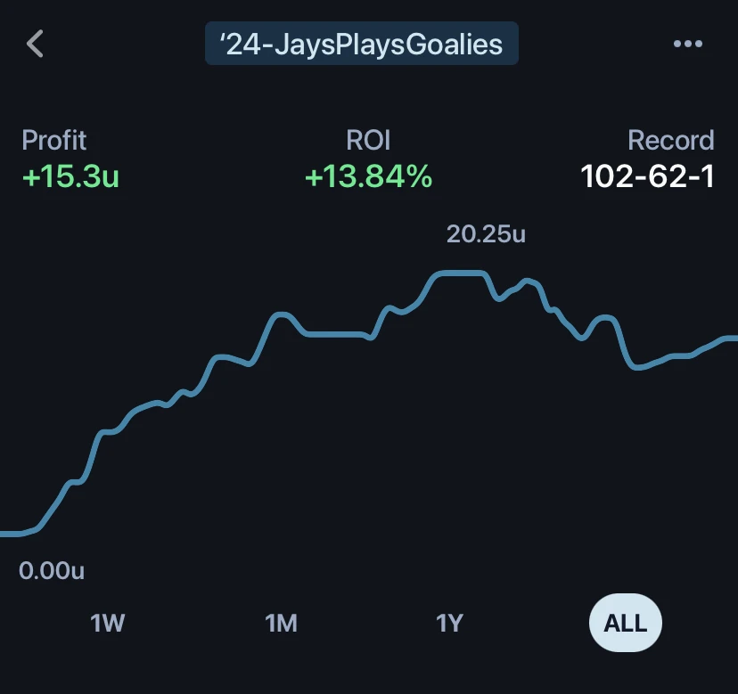Select the ALL time range

(x=626, y=623)
